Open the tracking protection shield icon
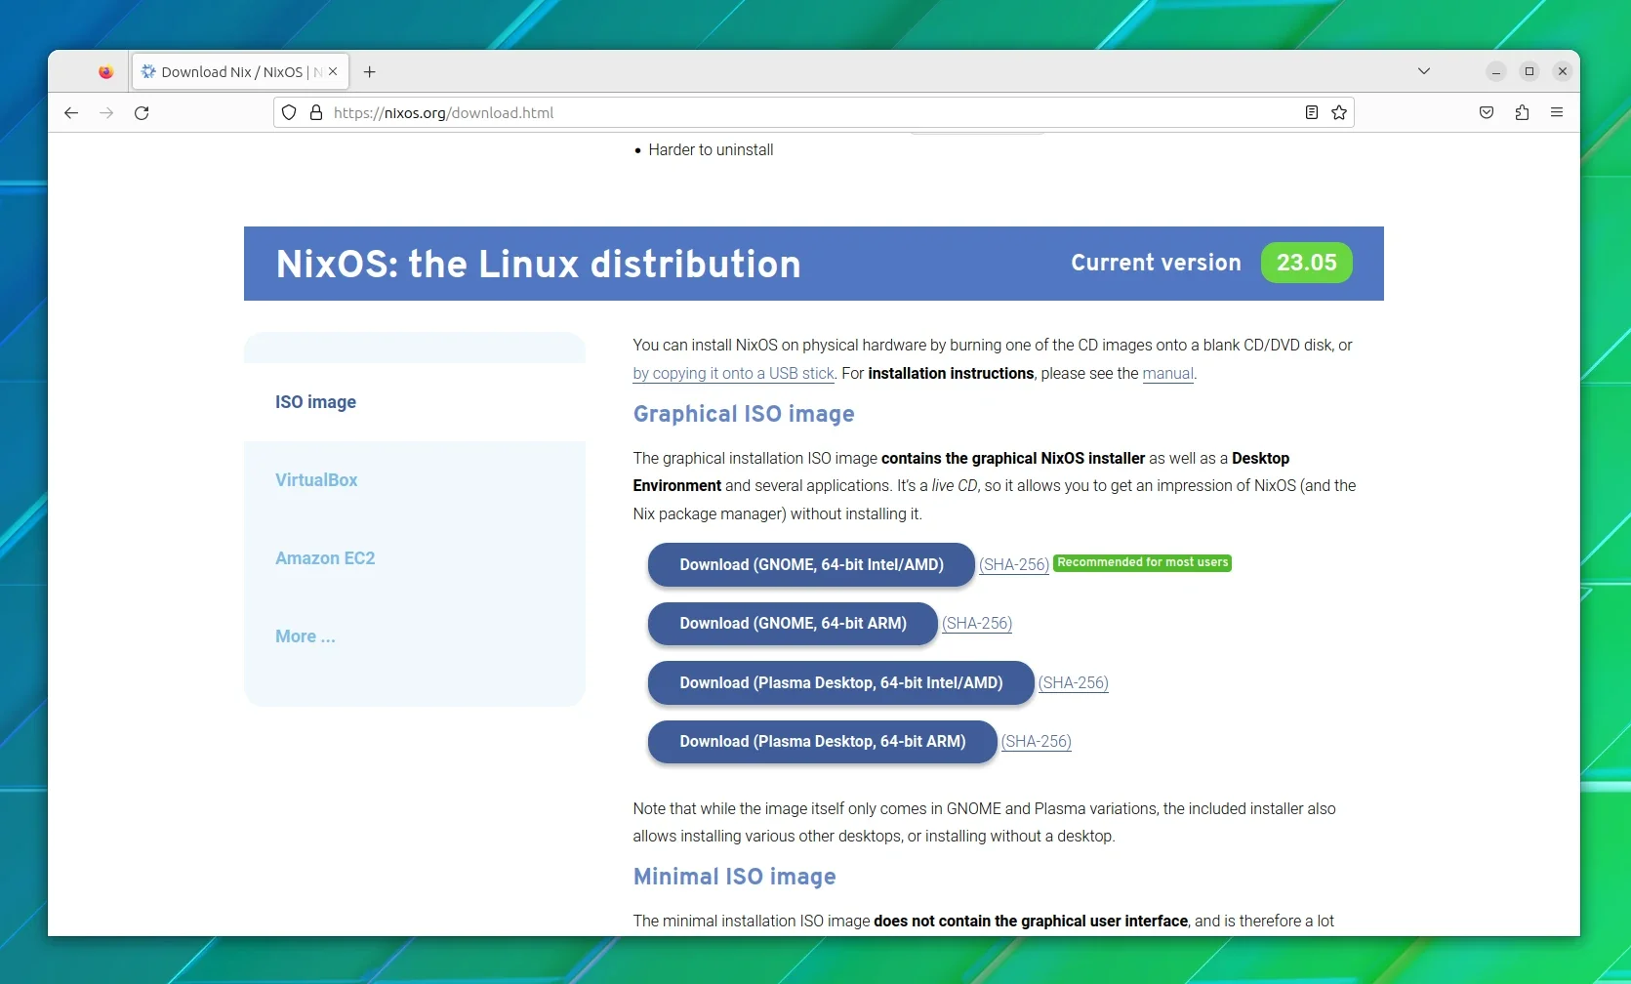Screen dimensions: 1631x984 click(289, 113)
